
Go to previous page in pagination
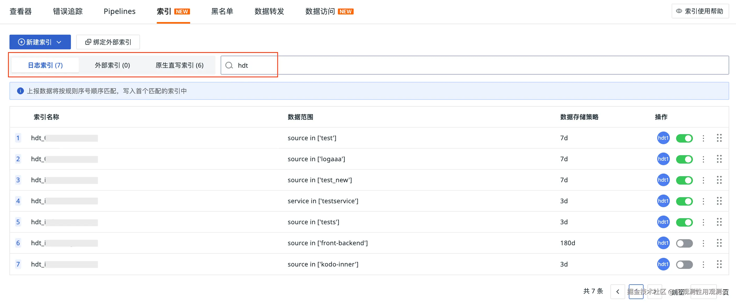tap(618, 291)
